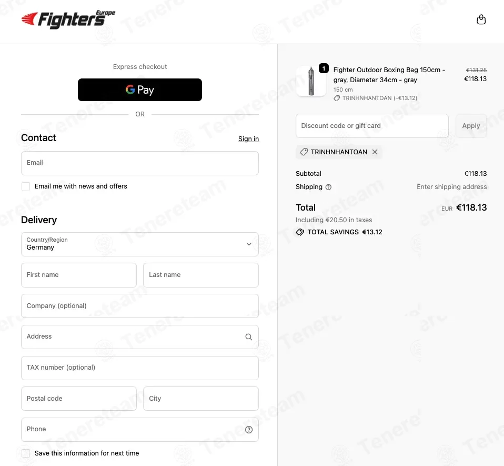This screenshot has width=504, height=466.
Task: Click the phone field help icon
Action: pyautogui.click(x=249, y=430)
